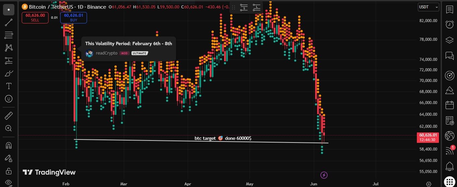Open the Fibonacci retracement tools
The image size is (457, 187).
click(9, 35)
